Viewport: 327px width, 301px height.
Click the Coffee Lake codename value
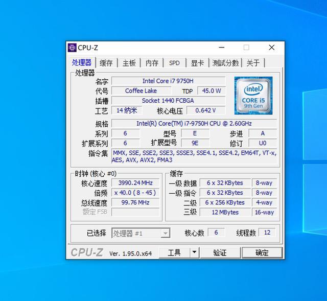point(141,91)
